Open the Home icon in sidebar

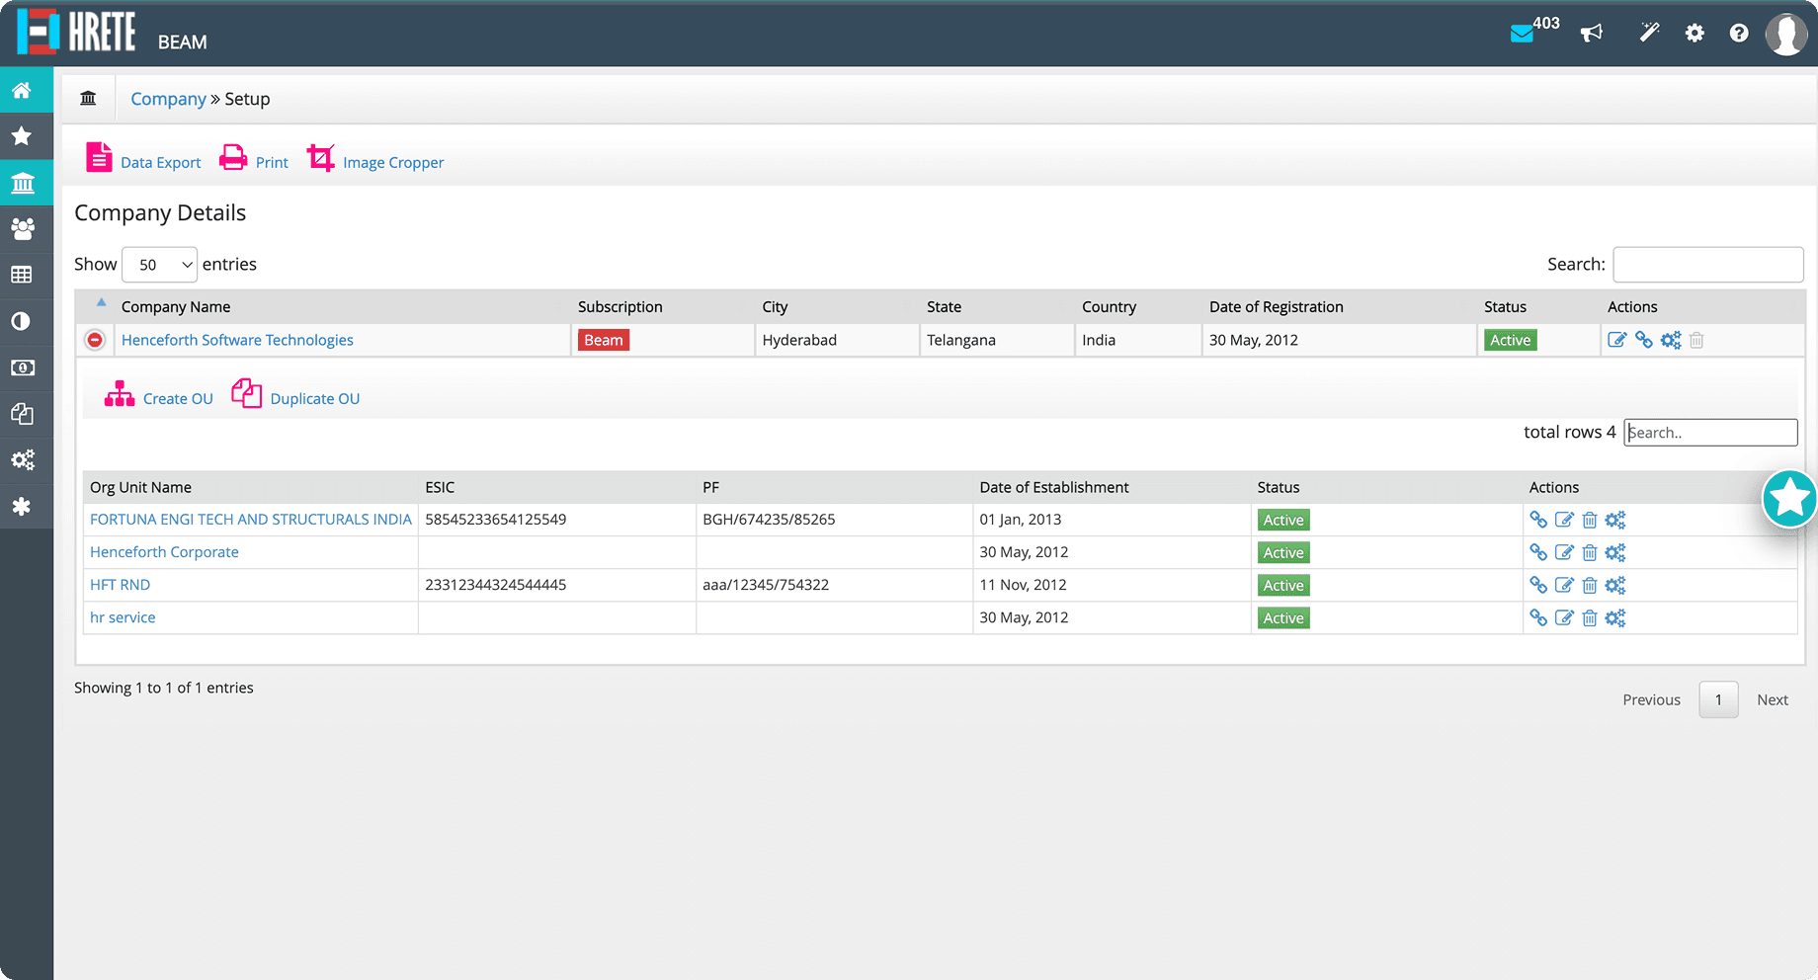click(x=22, y=91)
